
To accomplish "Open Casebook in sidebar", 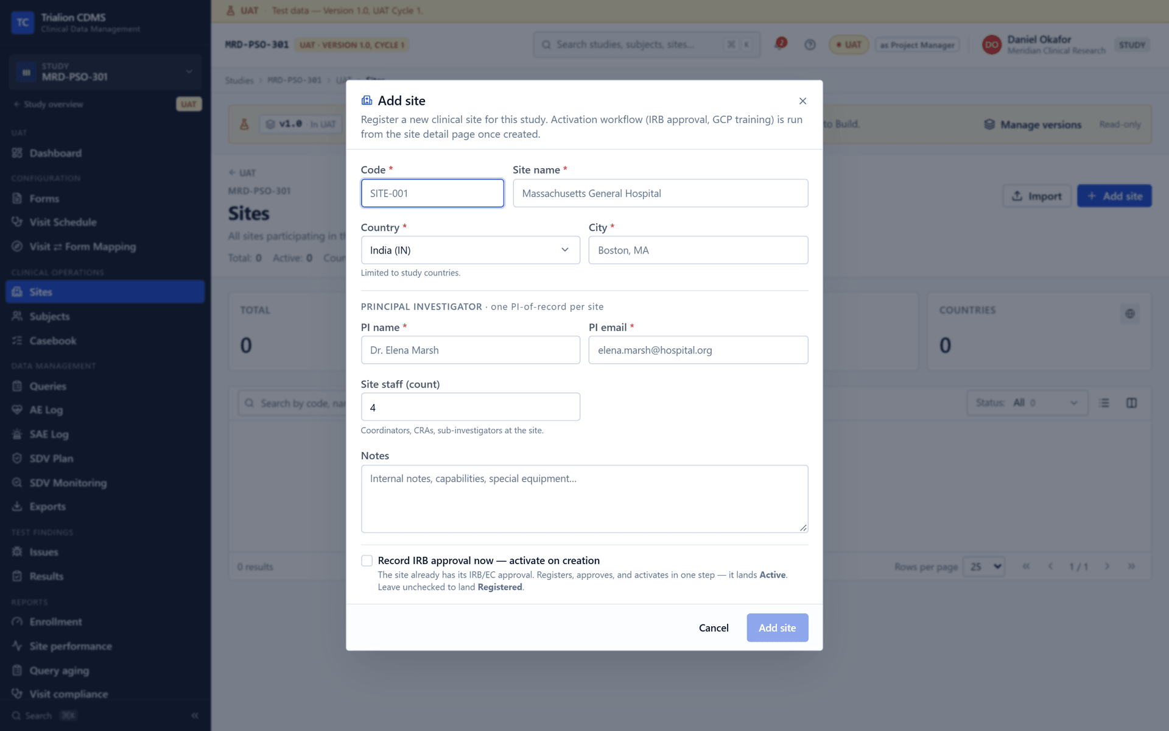I will [105, 341].
